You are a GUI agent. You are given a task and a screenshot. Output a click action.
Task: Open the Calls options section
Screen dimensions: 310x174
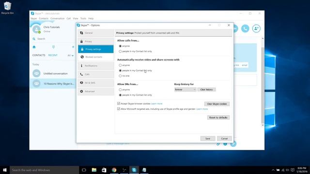coord(96,74)
